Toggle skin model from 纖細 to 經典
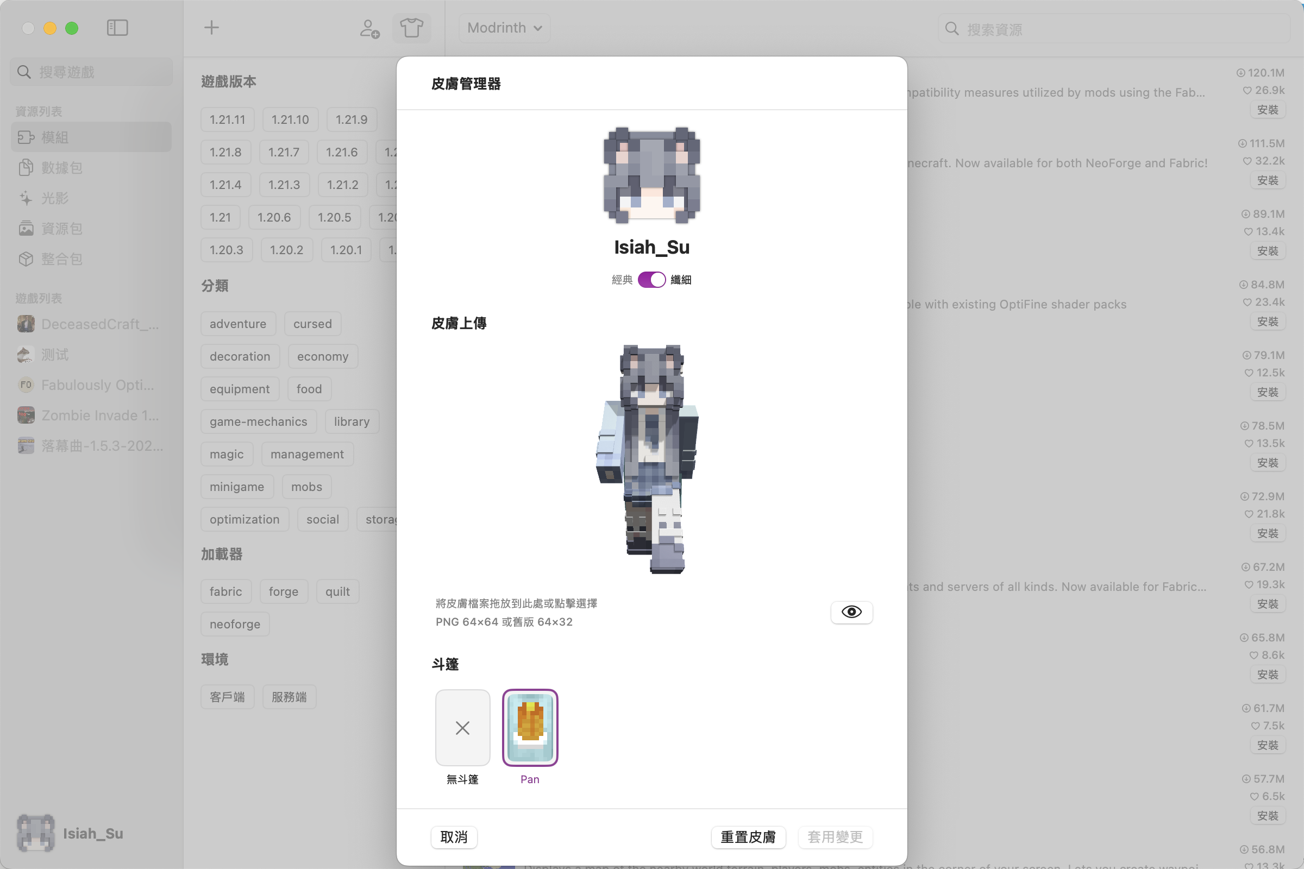 tap(651, 279)
